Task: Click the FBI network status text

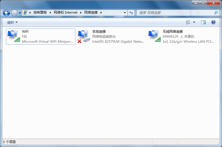Action: pyautogui.click(x=24, y=37)
